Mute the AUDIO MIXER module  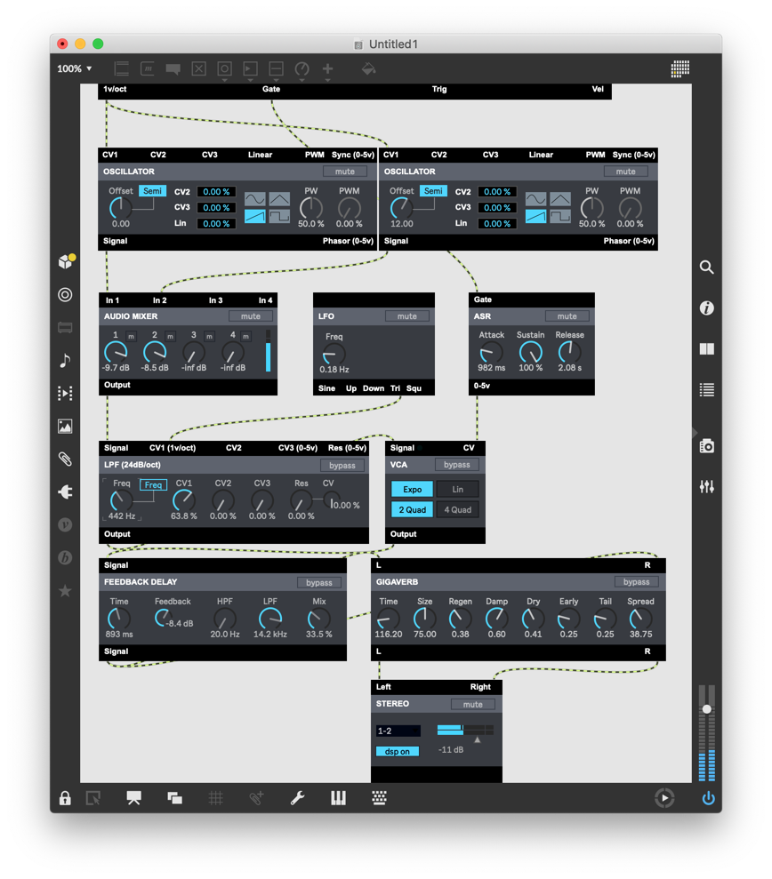click(251, 316)
